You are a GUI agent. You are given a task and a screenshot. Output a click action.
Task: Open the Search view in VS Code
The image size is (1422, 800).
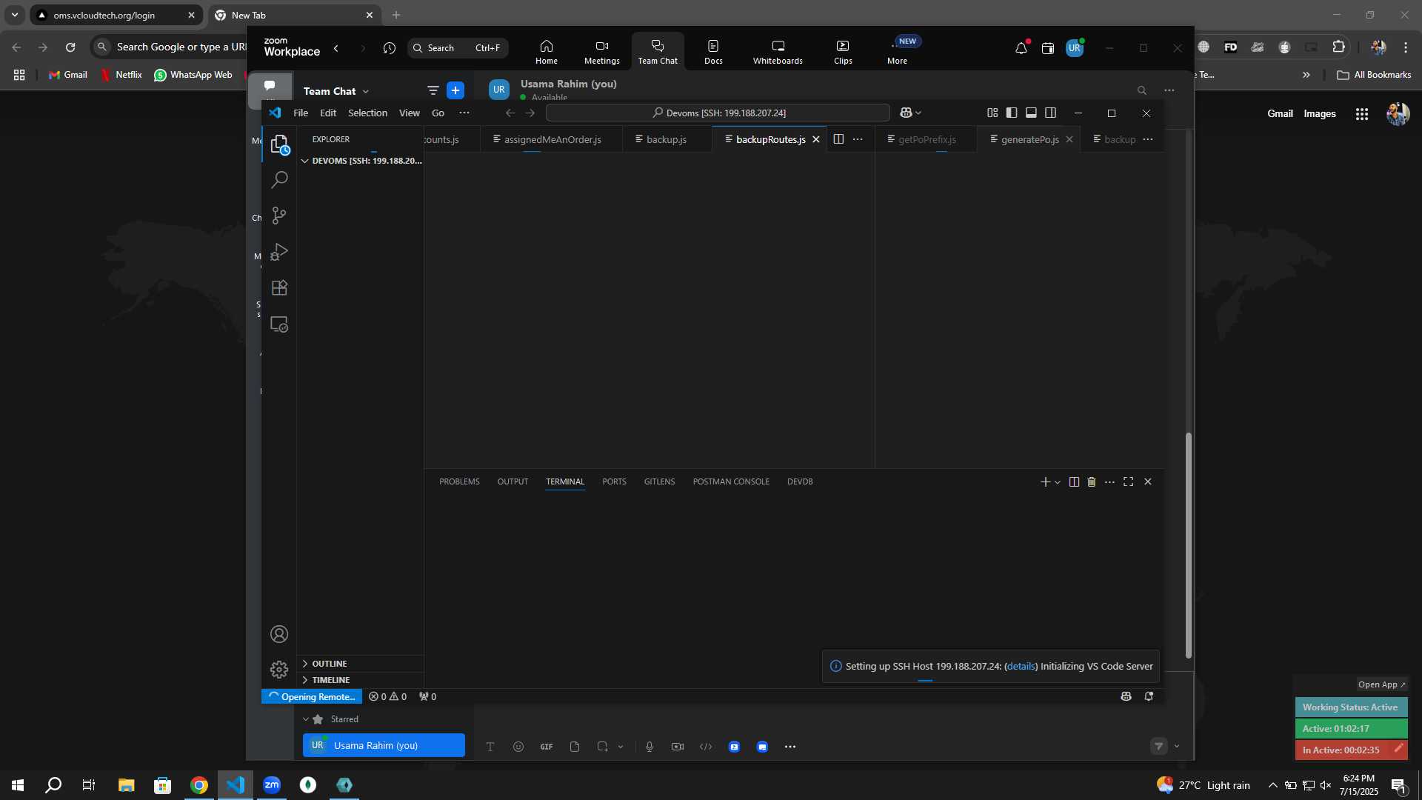pos(279,180)
